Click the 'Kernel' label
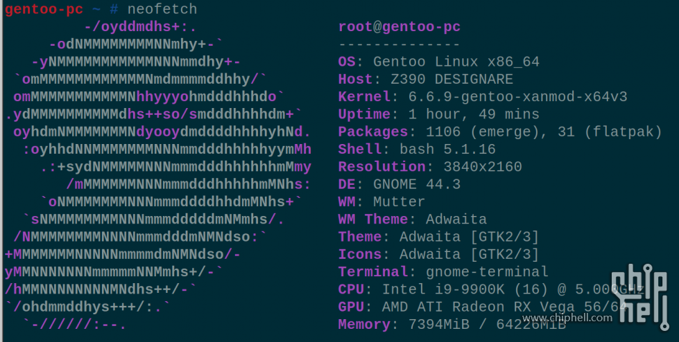The width and height of the screenshot is (679, 342). (x=364, y=97)
